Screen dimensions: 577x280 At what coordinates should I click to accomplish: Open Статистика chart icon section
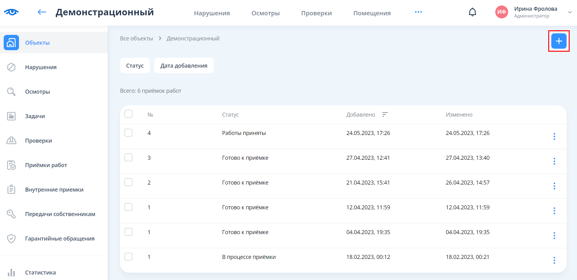11,272
